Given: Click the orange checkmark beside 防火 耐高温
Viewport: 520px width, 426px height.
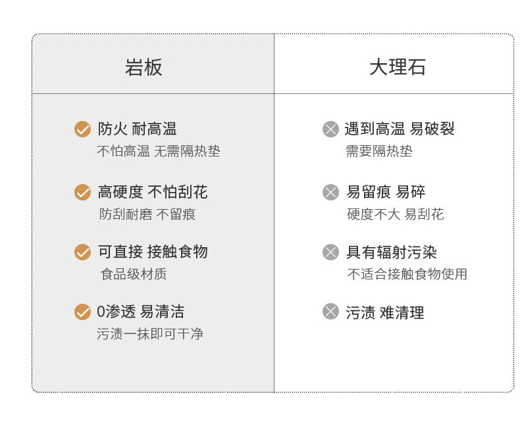Looking at the screenshot, I should coord(82,130).
